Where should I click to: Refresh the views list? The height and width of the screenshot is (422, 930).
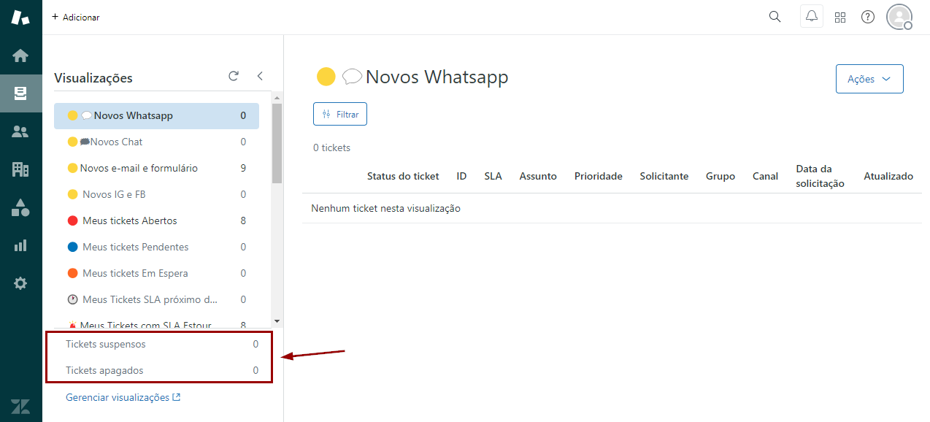234,76
